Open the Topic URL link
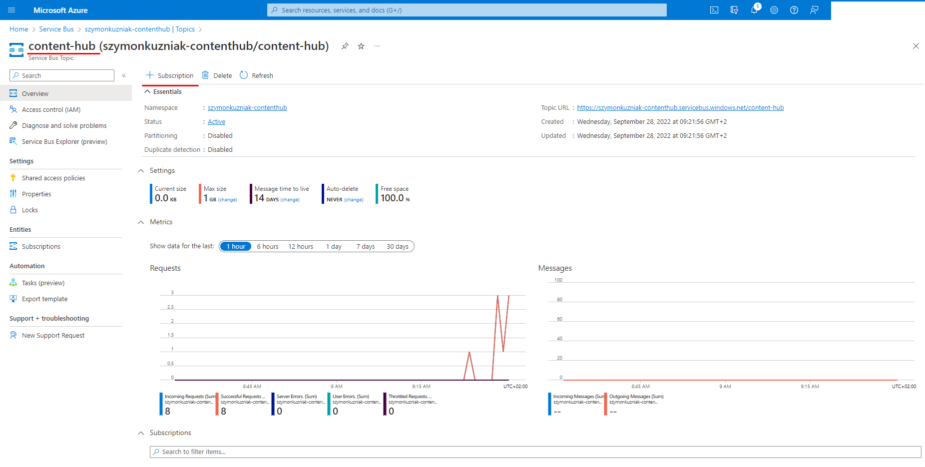 [x=680, y=107]
